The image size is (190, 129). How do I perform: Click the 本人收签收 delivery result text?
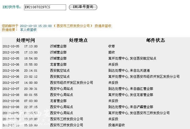pyautogui.click(x=28, y=29)
